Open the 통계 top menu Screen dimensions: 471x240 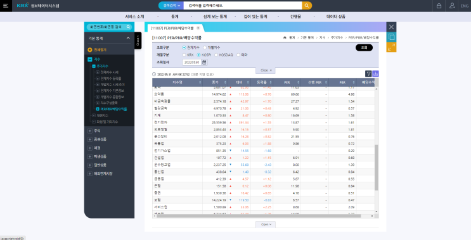(175, 17)
